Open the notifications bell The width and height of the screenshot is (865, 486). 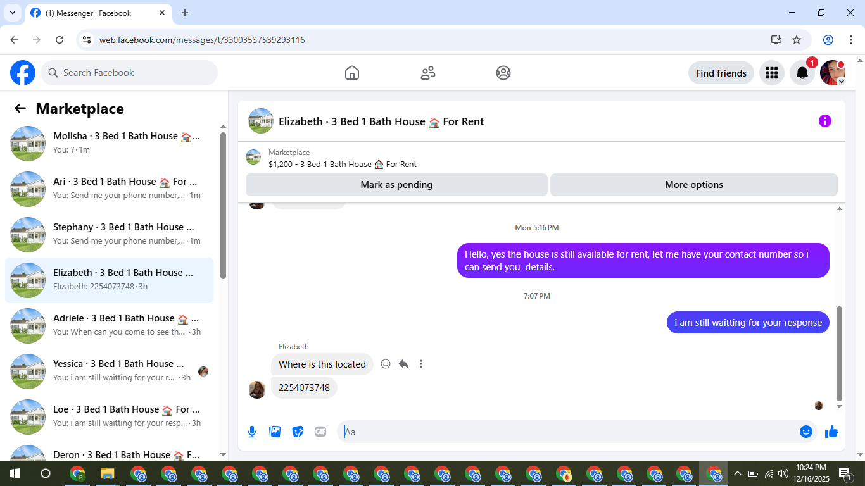(x=802, y=73)
